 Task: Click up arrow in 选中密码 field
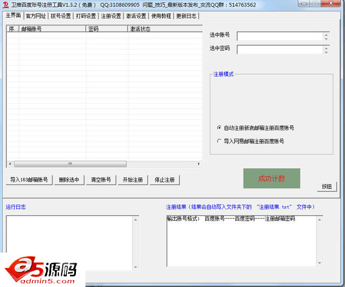point(326,48)
